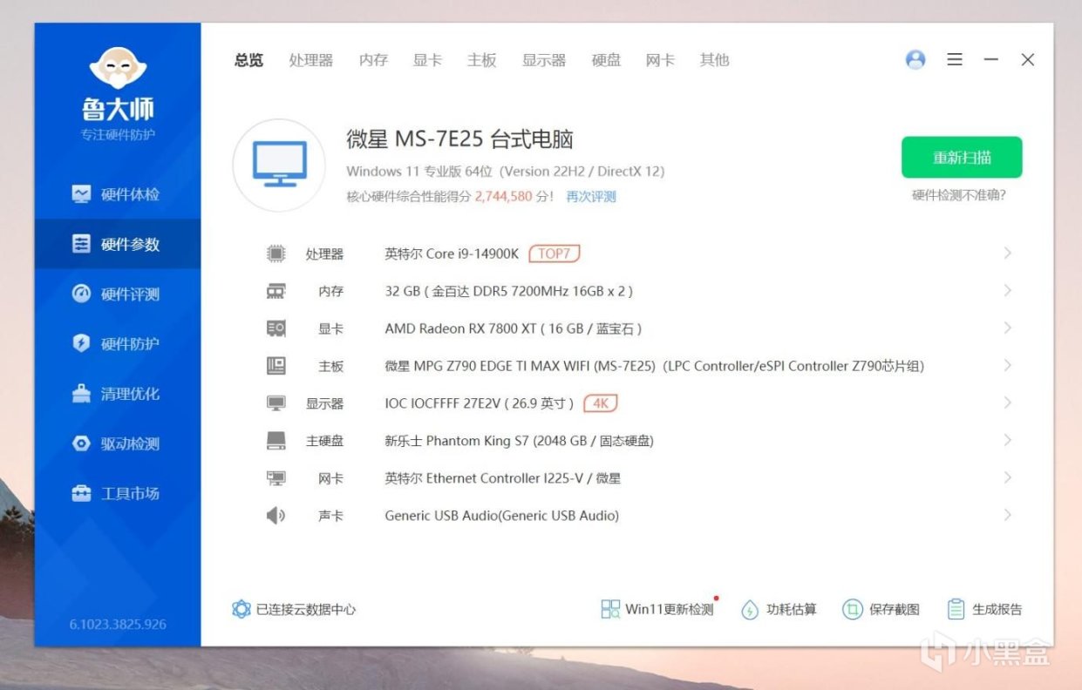Switch to the 网卡 tab
This screenshot has height=690, width=1082.
tap(660, 60)
